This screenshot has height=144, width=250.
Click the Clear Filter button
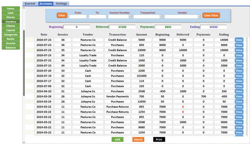coord(211,15)
